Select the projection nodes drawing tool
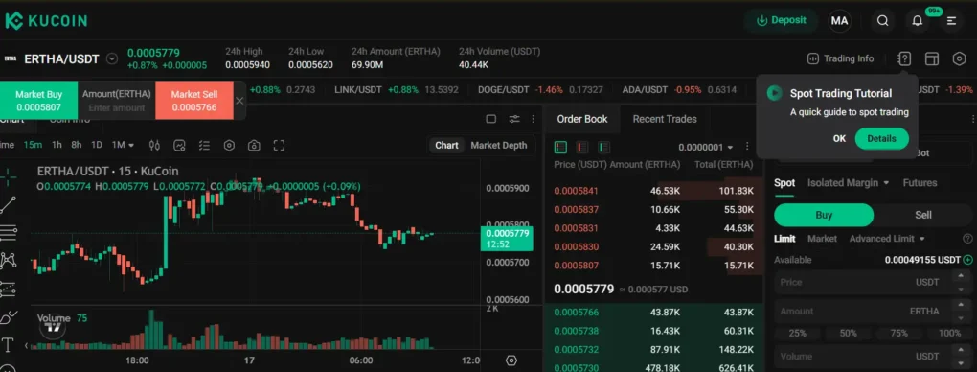The image size is (977, 372). 9,289
